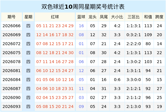Select zone ratio 3:3:0:0

coord(134,80)
